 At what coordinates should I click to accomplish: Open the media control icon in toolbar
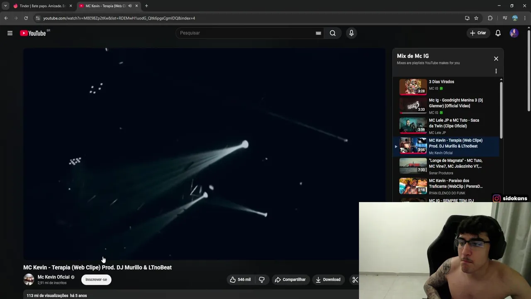(x=505, y=18)
